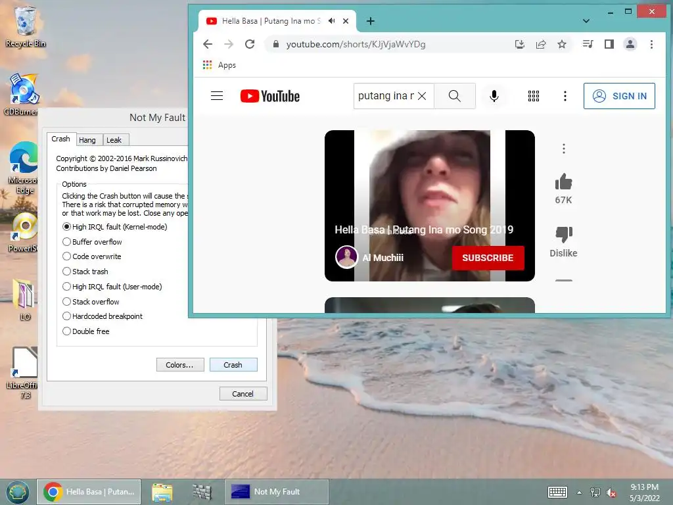This screenshot has width=673, height=505.
Task: Switch to Leak tab in Not My Fault
Action: point(114,140)
